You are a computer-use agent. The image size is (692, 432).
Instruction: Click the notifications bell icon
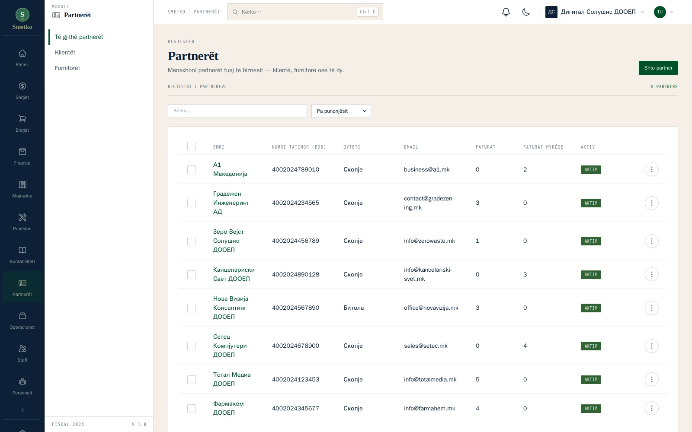click(x=506, y=12)
